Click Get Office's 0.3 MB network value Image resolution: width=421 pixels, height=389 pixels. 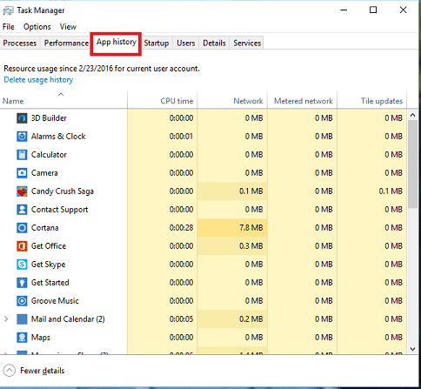click(251, 246)
